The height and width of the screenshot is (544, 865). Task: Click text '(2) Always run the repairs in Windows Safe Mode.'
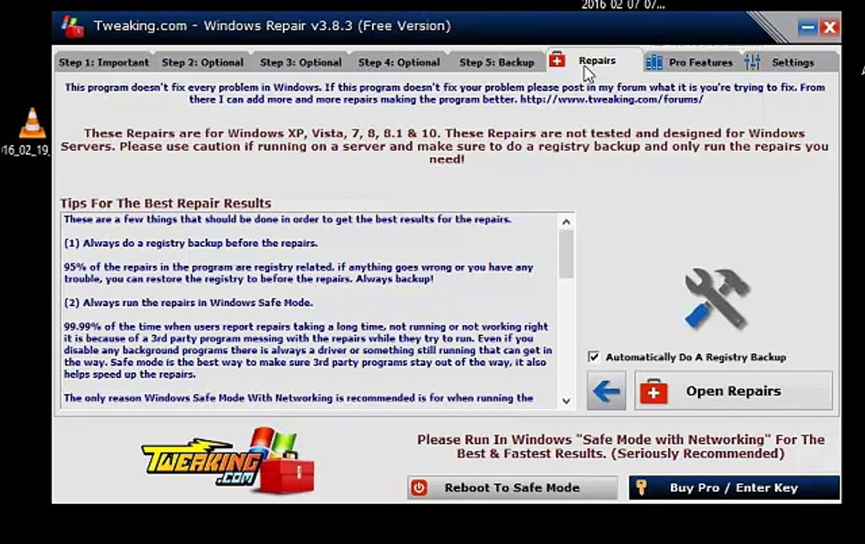pos(189,303)
